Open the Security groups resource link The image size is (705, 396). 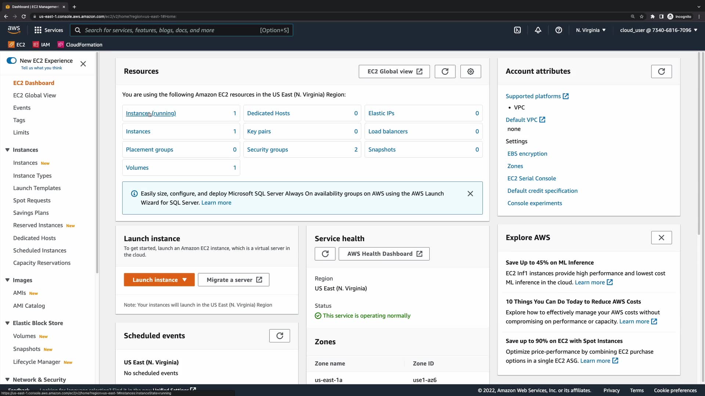(x=267, y=150)
